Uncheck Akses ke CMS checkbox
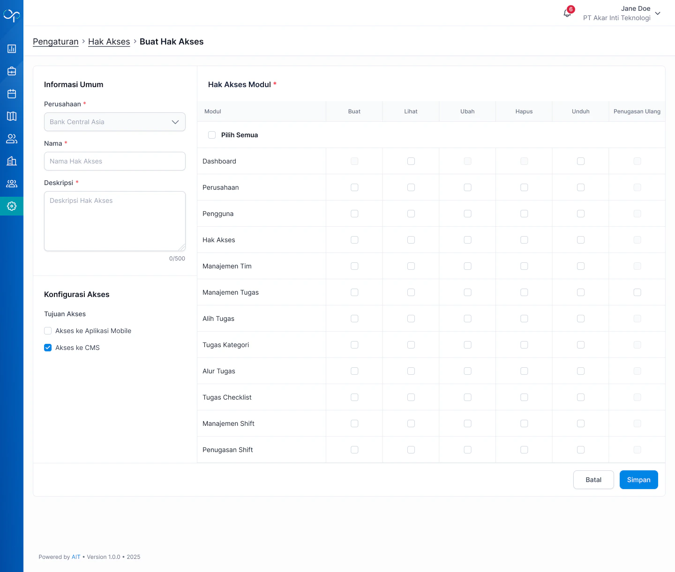 (x=48, y=348)
